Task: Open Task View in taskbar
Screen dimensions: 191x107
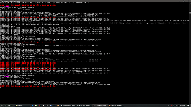Action: (x=12, y=106)
